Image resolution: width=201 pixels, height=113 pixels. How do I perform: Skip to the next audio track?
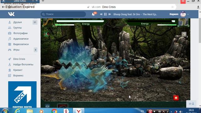coord(110,14)
